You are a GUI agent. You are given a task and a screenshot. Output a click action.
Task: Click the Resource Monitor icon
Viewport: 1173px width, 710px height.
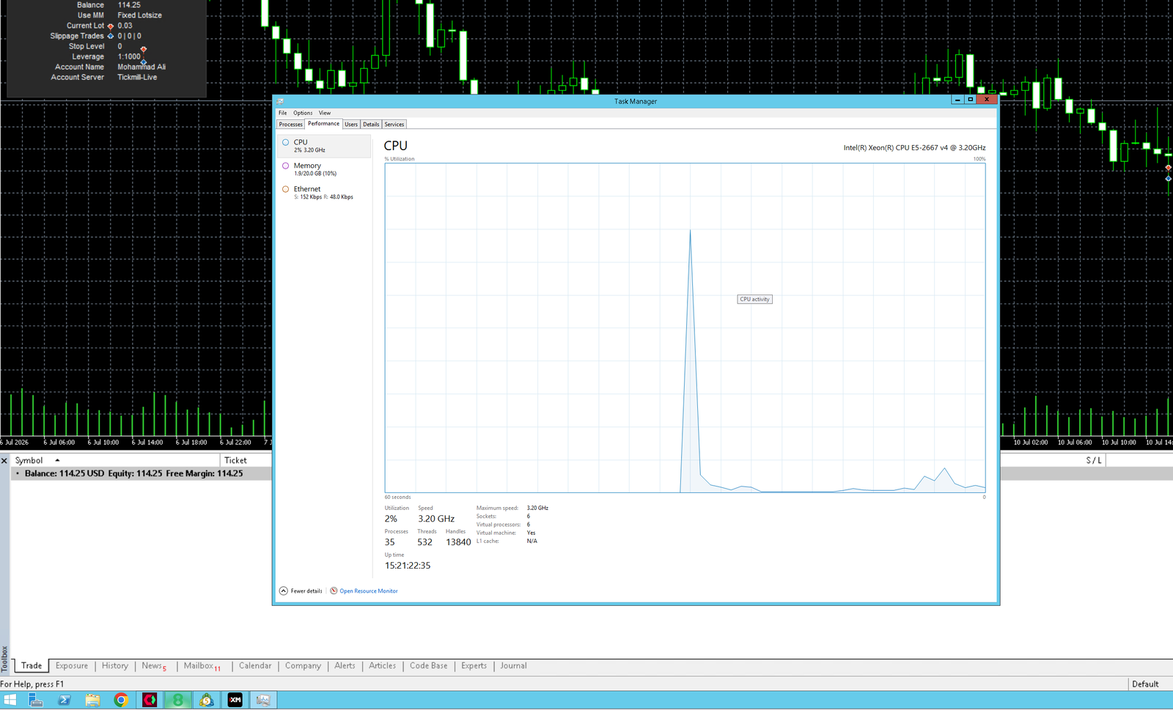[x=334, y=591]
